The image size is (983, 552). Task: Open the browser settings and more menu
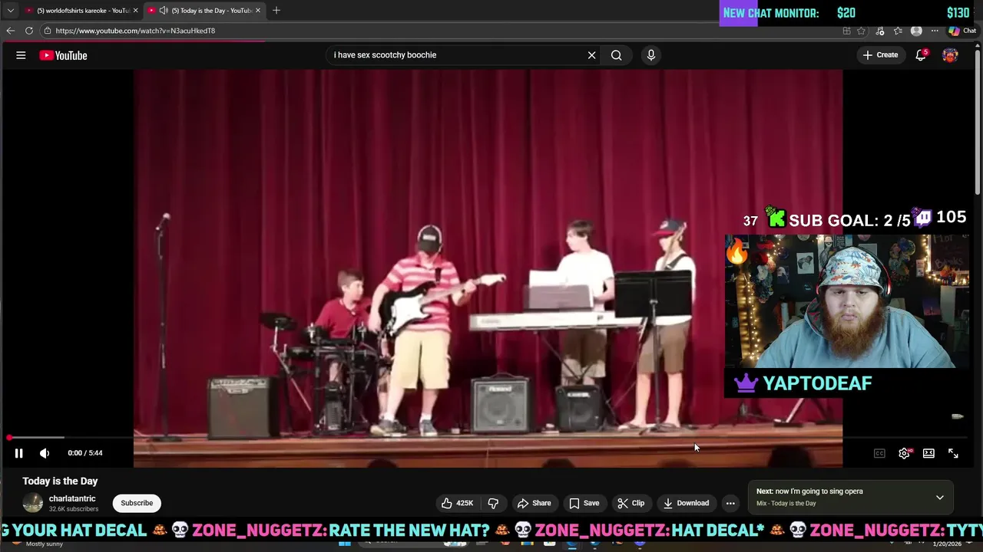[x=935, y=31]
